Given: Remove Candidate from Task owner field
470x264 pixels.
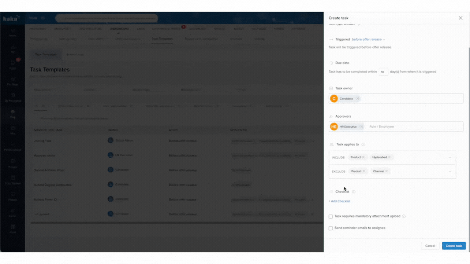Looking at the screenshot, I should tap(357, 99).
